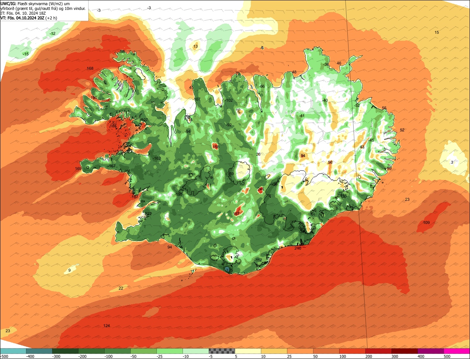Screen dimensions: 470x359
Task: Click the map value -102 in north Iceland
Action: pos(229,100)
